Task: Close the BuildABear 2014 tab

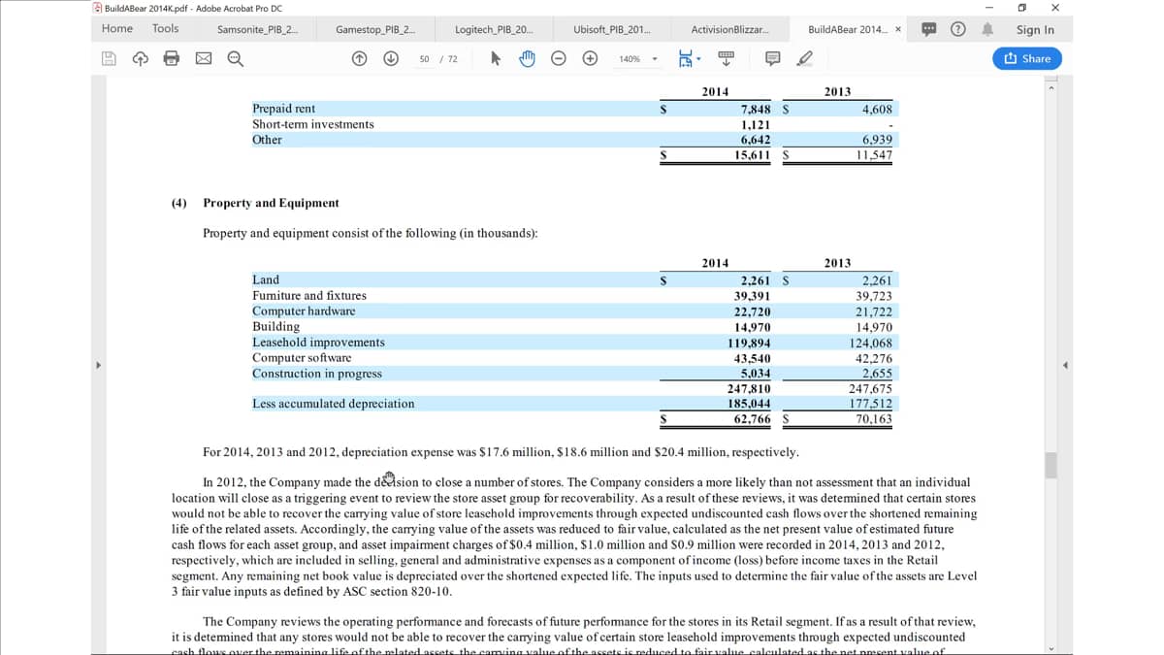Action: pos(898,30)
